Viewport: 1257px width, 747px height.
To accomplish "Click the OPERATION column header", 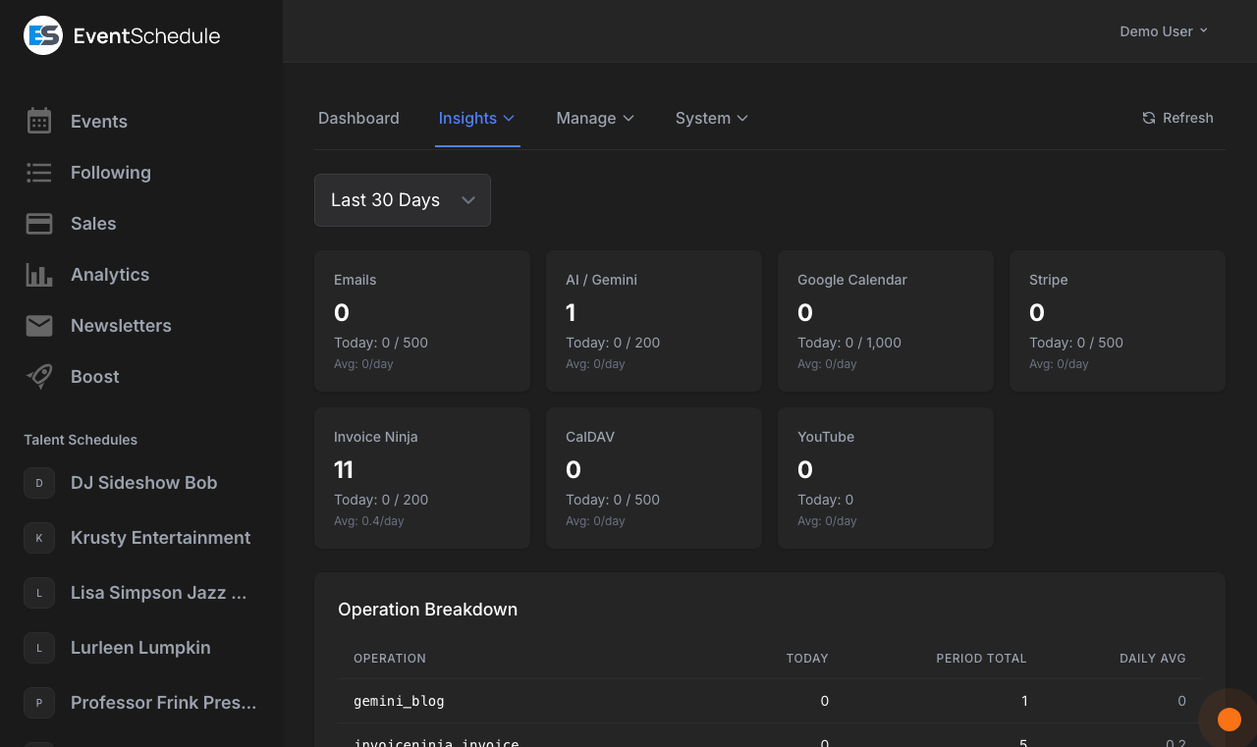I will click(x=390, y=659).
